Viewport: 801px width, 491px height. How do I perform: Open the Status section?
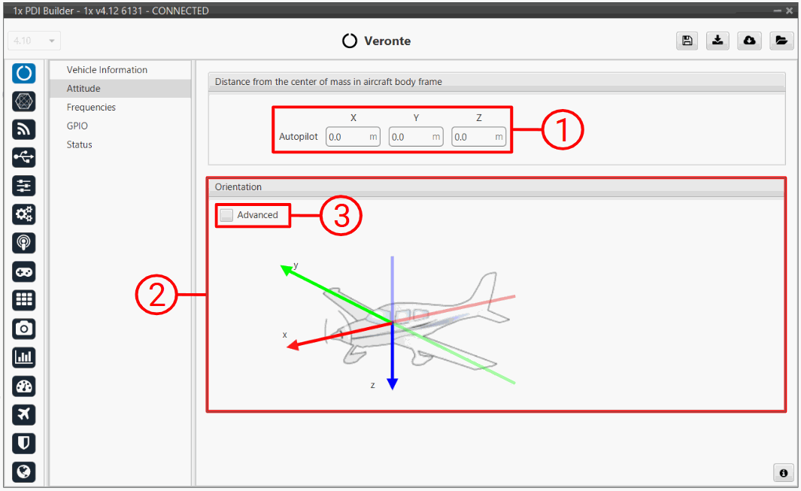click(x=79, y=144)
